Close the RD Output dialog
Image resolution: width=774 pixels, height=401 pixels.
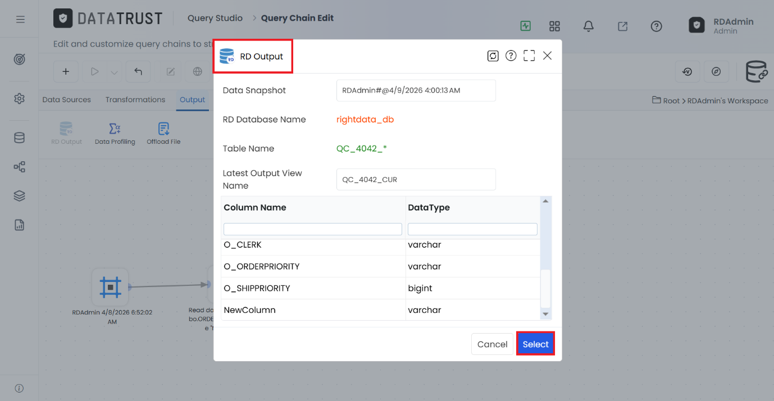pyautogui.click(x=548, y=56)
